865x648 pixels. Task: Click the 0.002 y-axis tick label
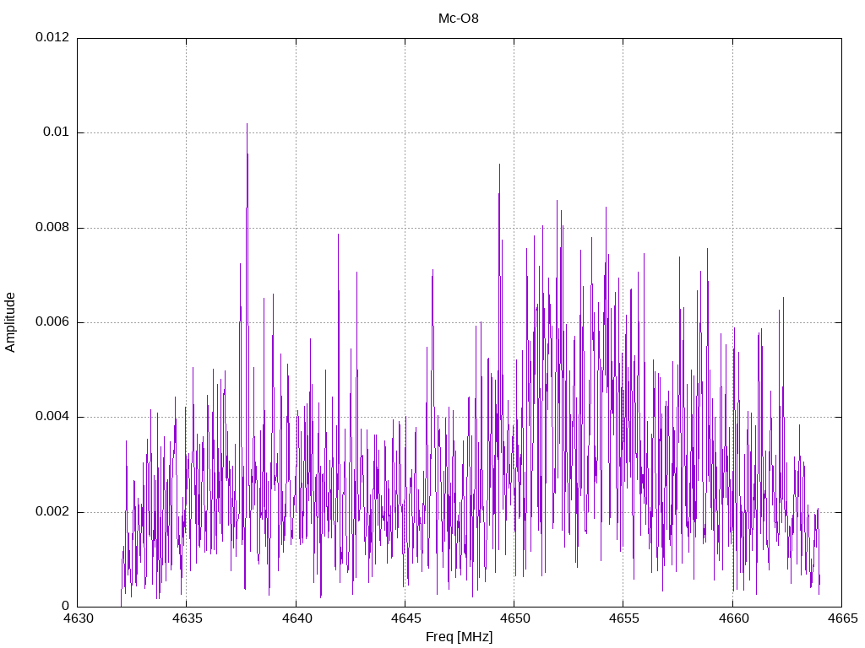[x=53, y=511]
